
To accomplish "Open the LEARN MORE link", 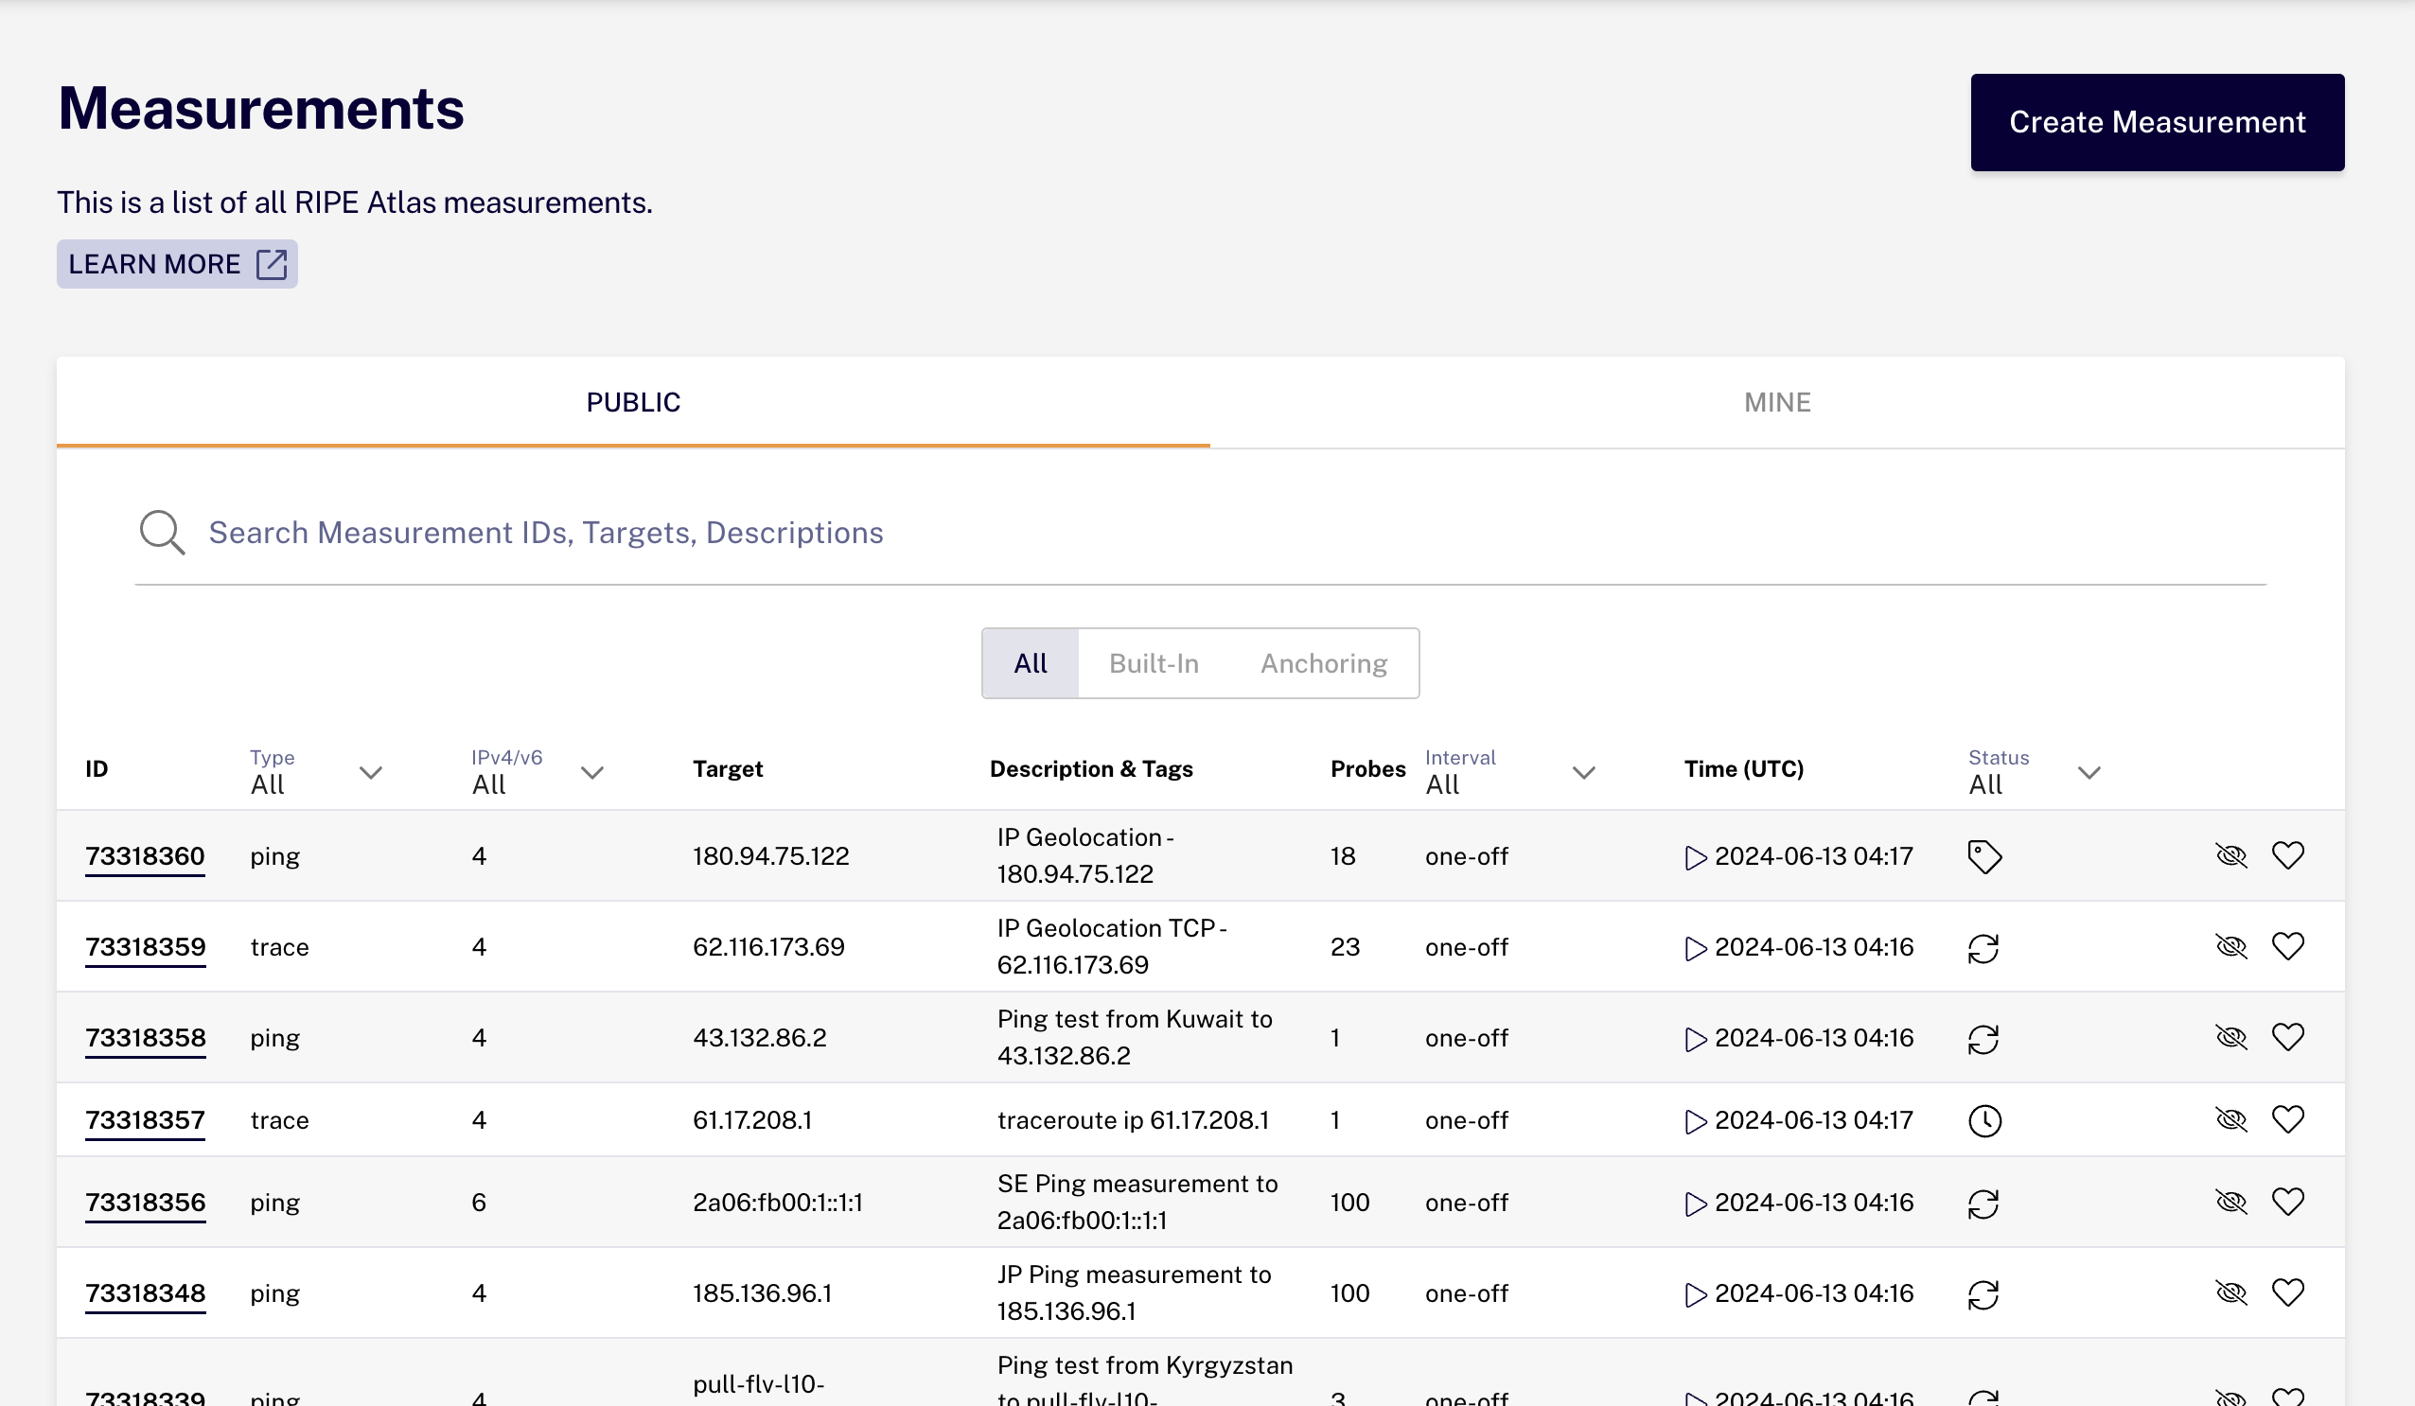I will tap(177, 264).
